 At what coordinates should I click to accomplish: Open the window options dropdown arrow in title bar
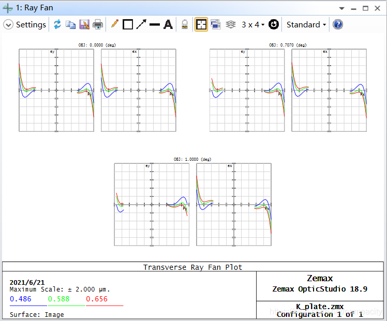point(341,8)
